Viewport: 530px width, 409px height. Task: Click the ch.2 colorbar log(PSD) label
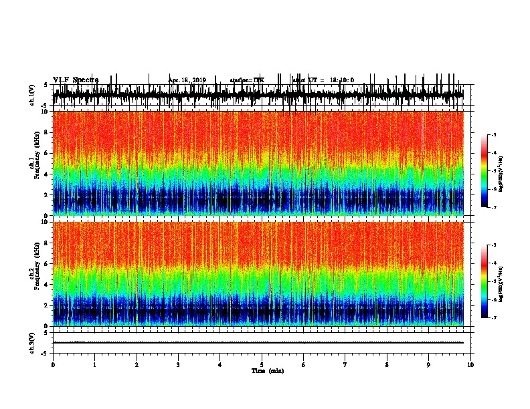[x=501, y=284]
